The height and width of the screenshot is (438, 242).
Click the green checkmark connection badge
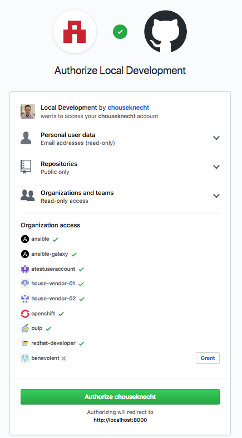(x=120, y=32)
